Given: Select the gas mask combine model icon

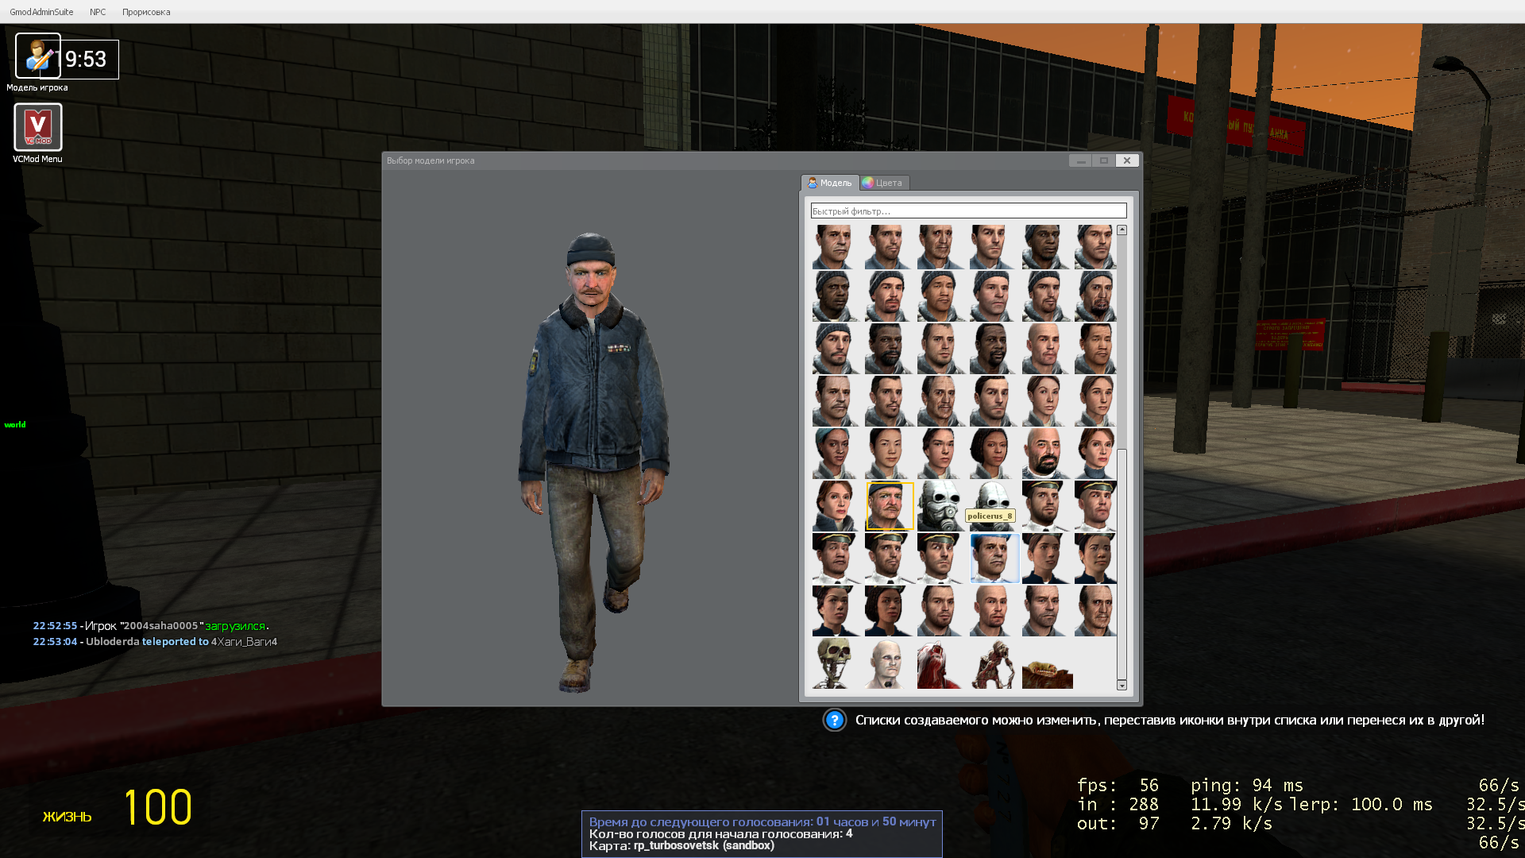Looking at the screenshot, I should [940, 506].
